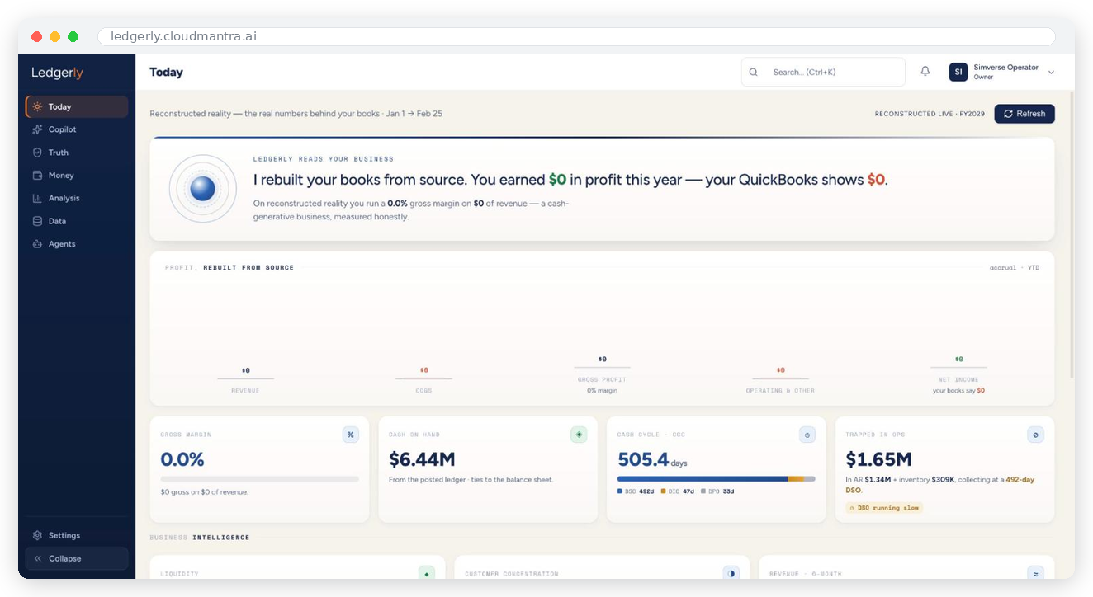Image resolution: width=1093 pixels, height=597 pixels.
Task: Click the green icon on Cash on Hand card
Action: pos(579,435)
